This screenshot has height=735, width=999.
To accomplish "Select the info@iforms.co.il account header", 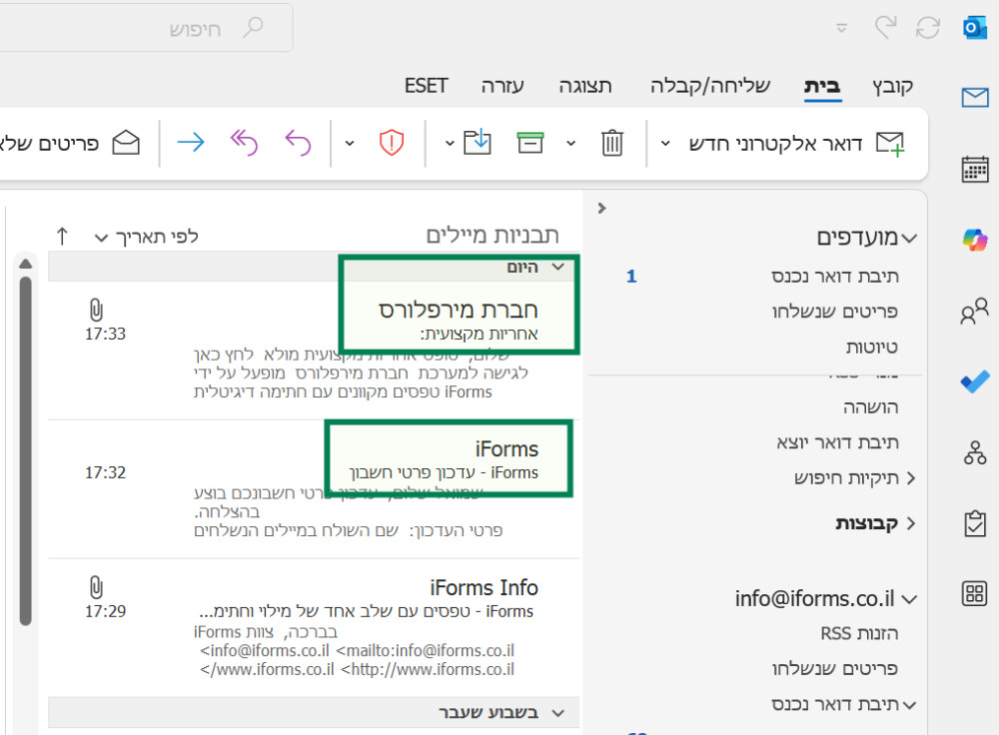I will click(x=815, y=599).
